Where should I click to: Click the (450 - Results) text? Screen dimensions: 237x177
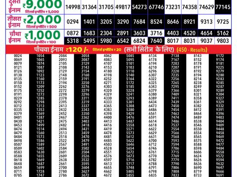tap(192, 50)
